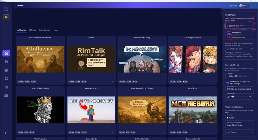258x140 pixels.
Task: Open the Ellie profile menu button
Action: [244, 5]
